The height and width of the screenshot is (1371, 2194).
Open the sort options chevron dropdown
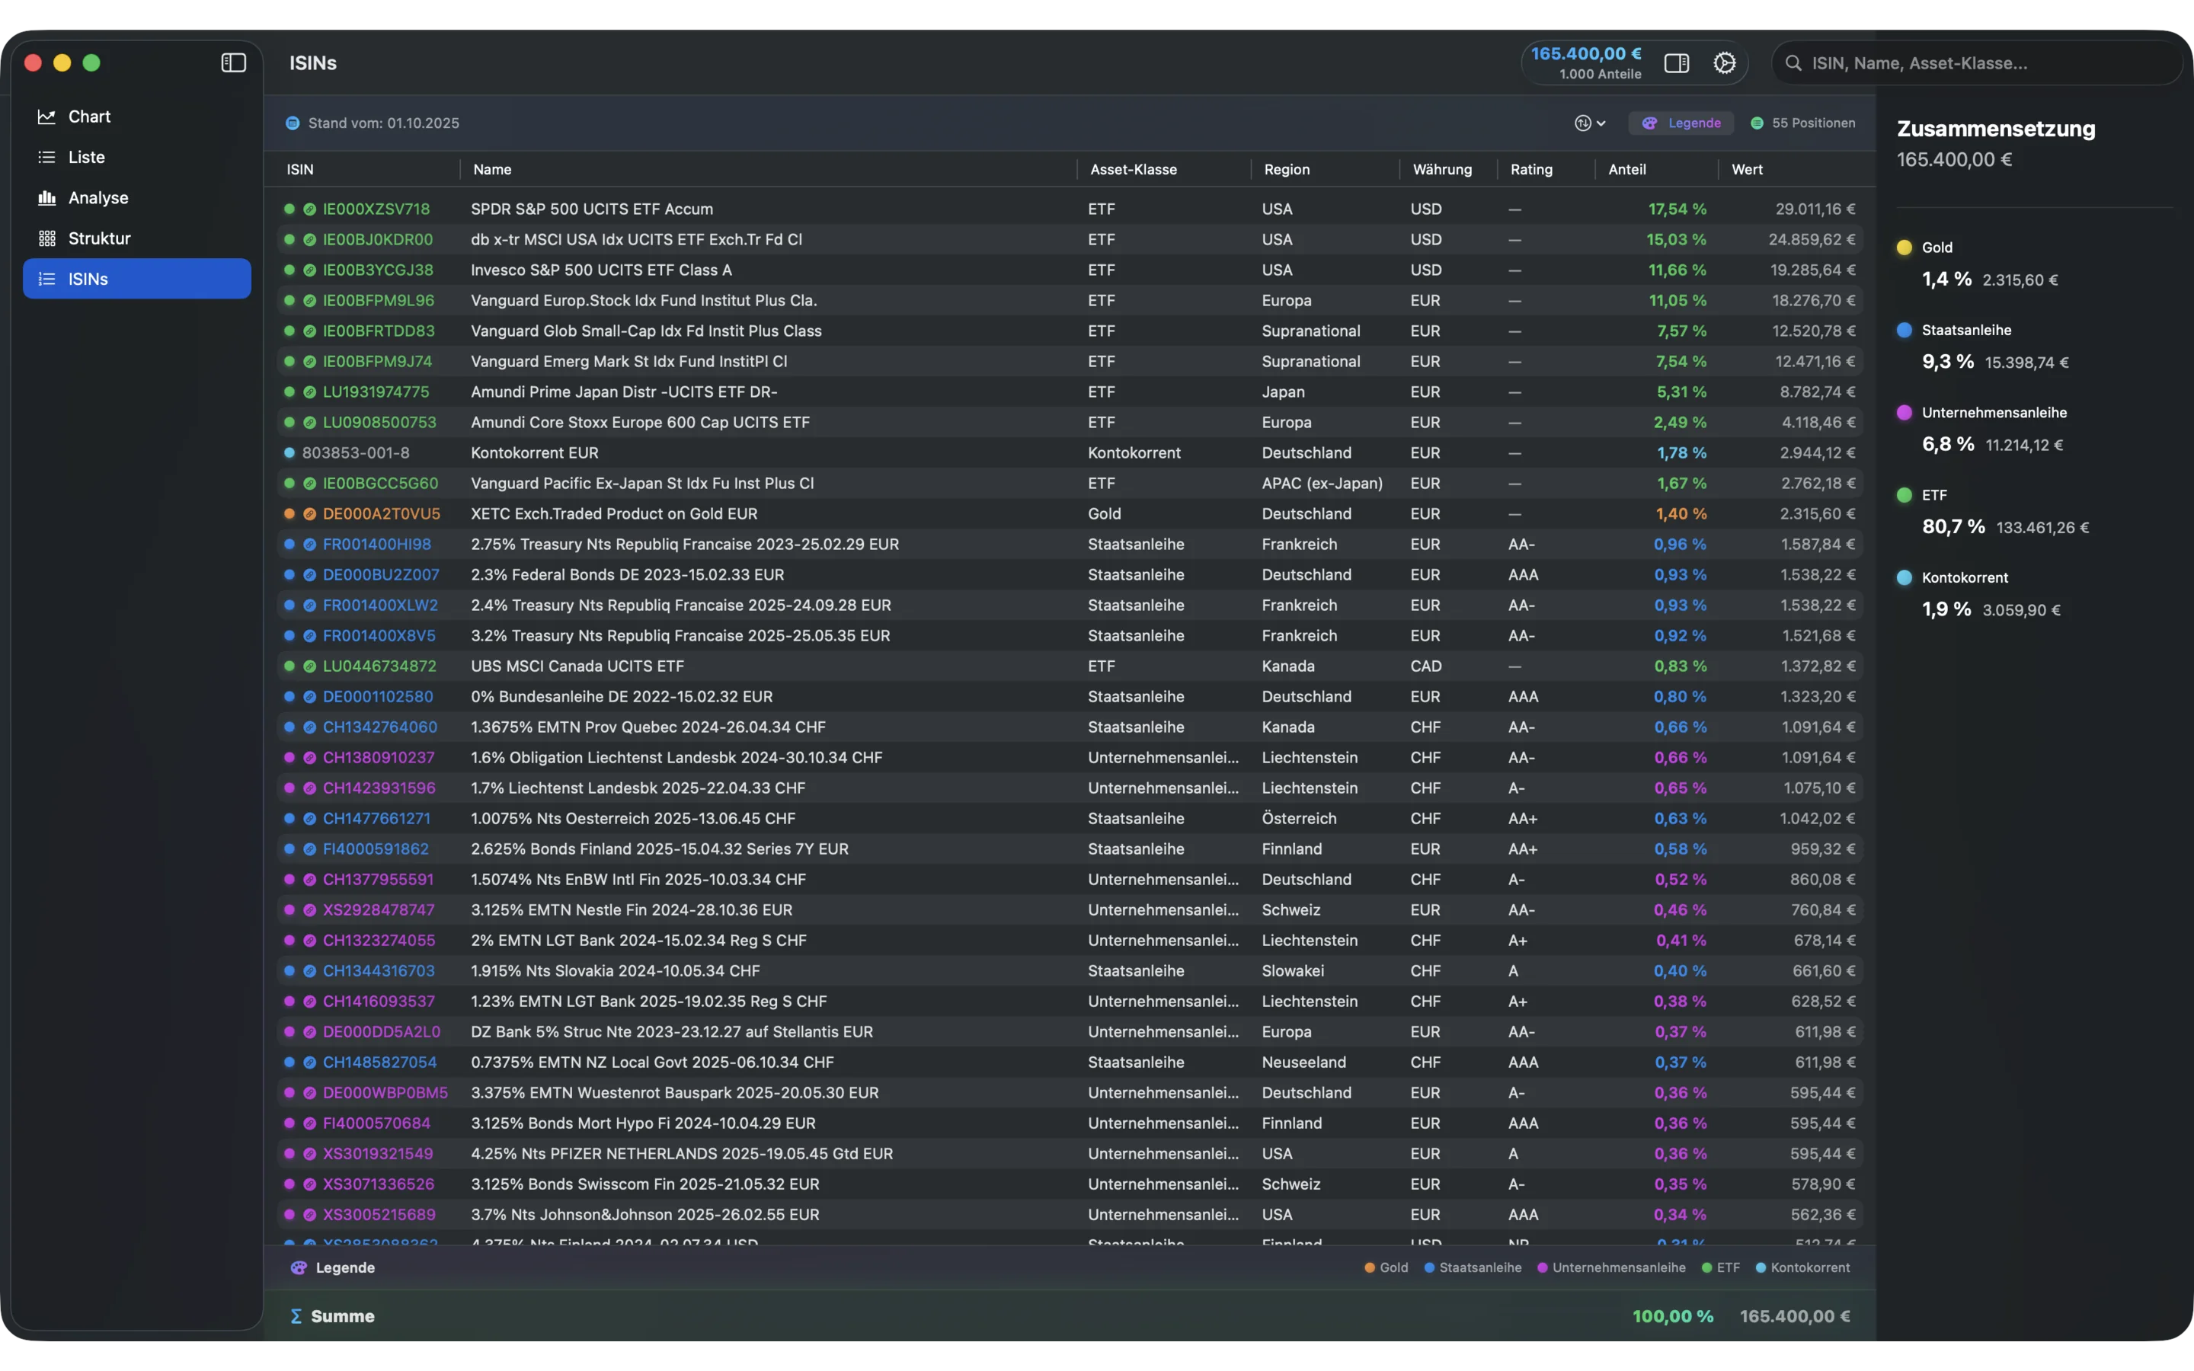1600,123
